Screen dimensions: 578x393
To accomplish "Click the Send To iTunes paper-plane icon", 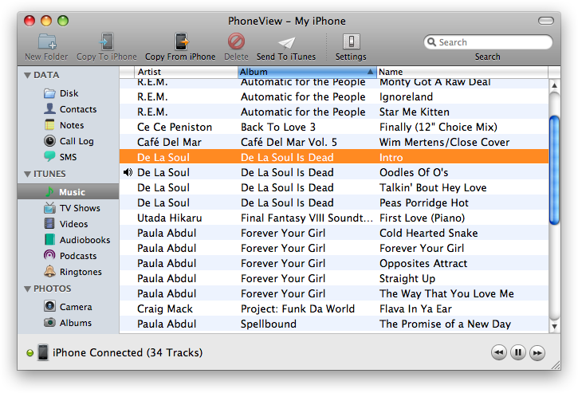I will click(286, 43).
